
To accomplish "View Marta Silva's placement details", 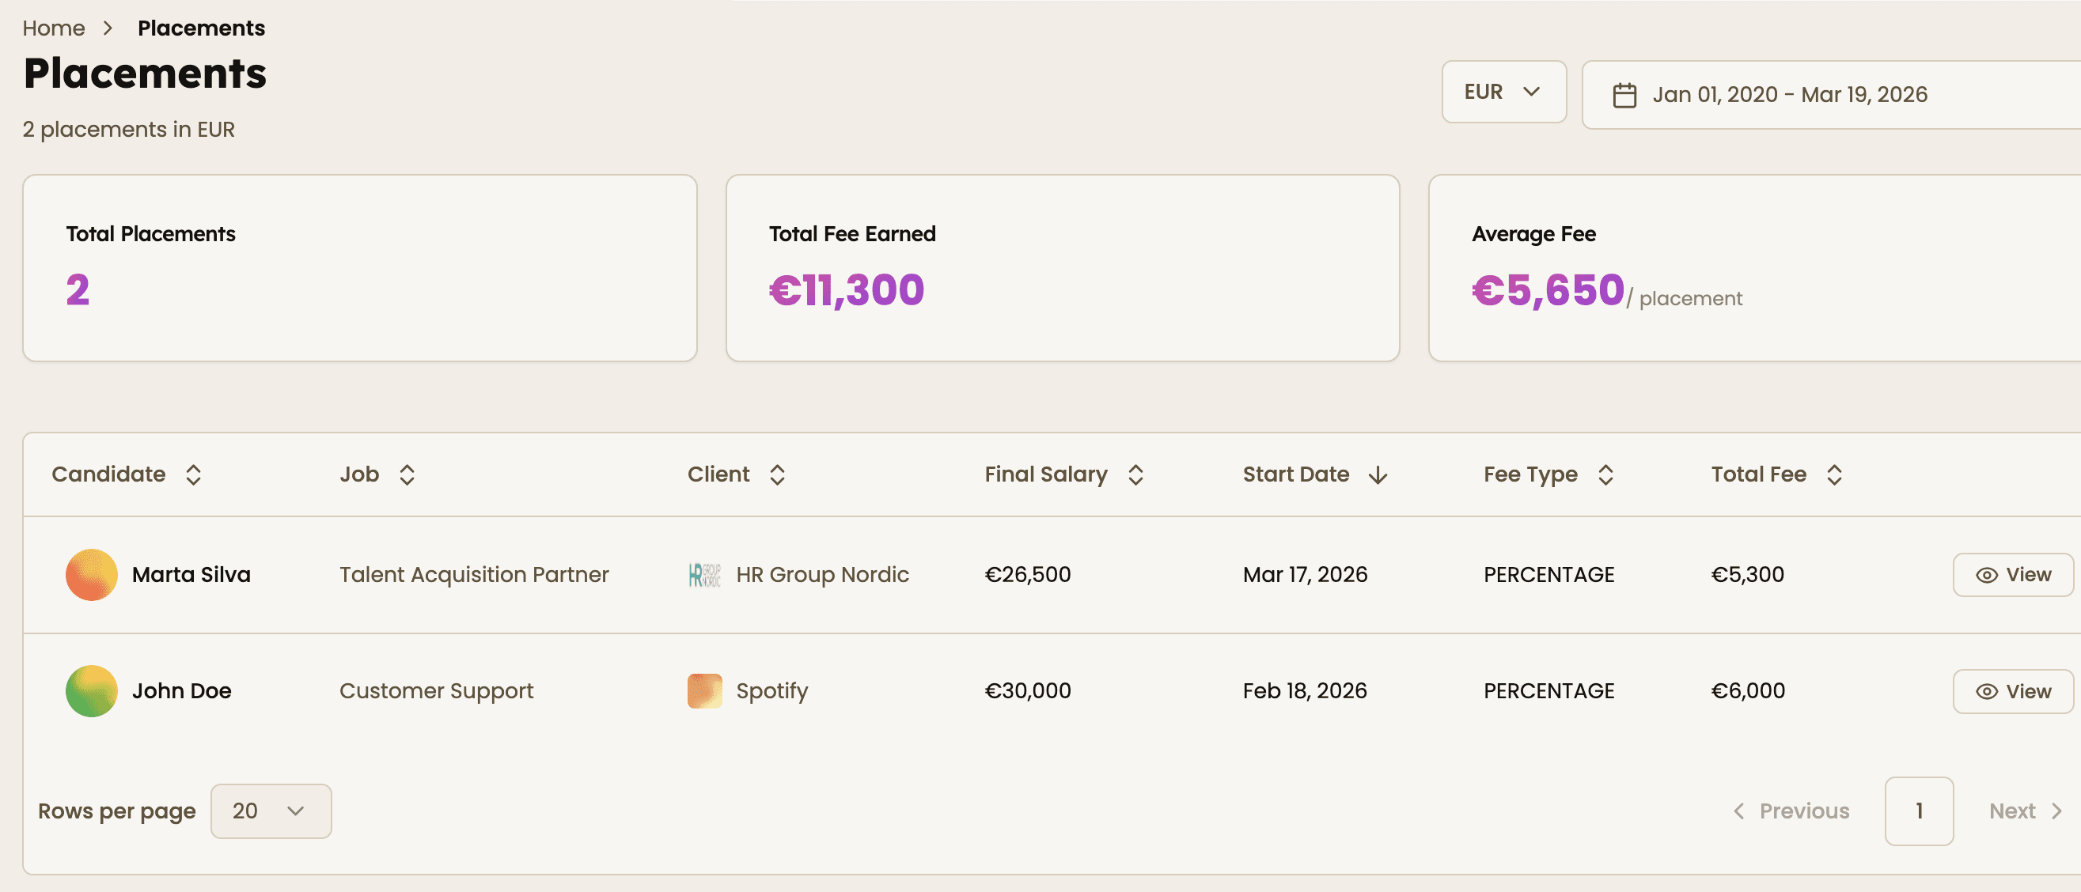I will coord(2011,575).
